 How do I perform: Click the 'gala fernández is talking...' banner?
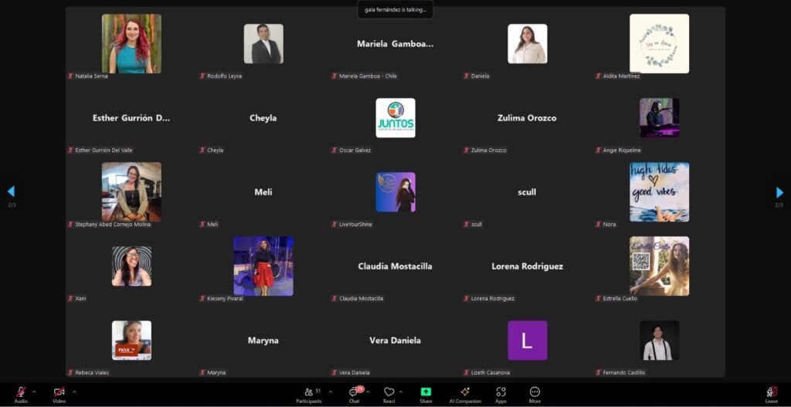pyautogui.click(x=395, y=9)
